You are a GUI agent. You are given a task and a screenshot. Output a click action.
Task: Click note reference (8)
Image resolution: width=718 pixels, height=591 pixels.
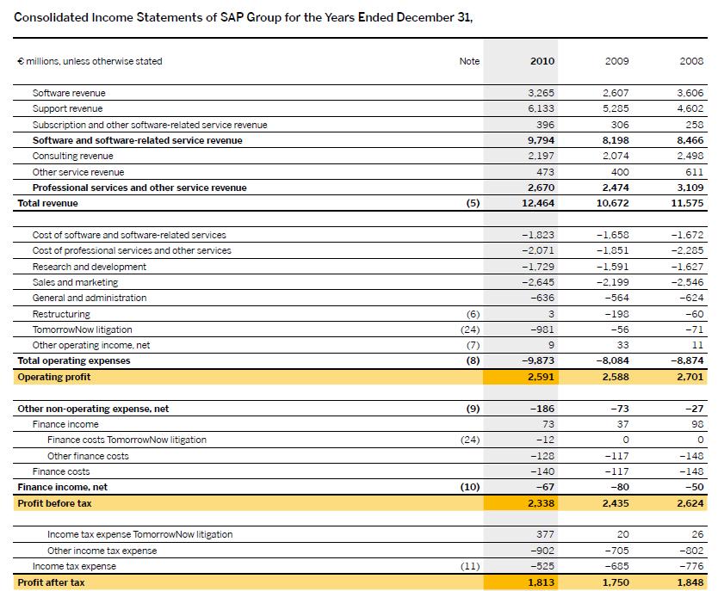pos(473,360)
